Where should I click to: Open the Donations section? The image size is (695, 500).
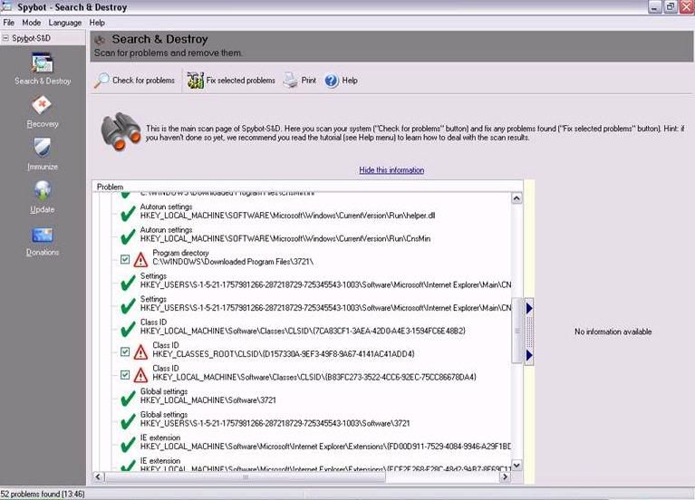point(42,241)
